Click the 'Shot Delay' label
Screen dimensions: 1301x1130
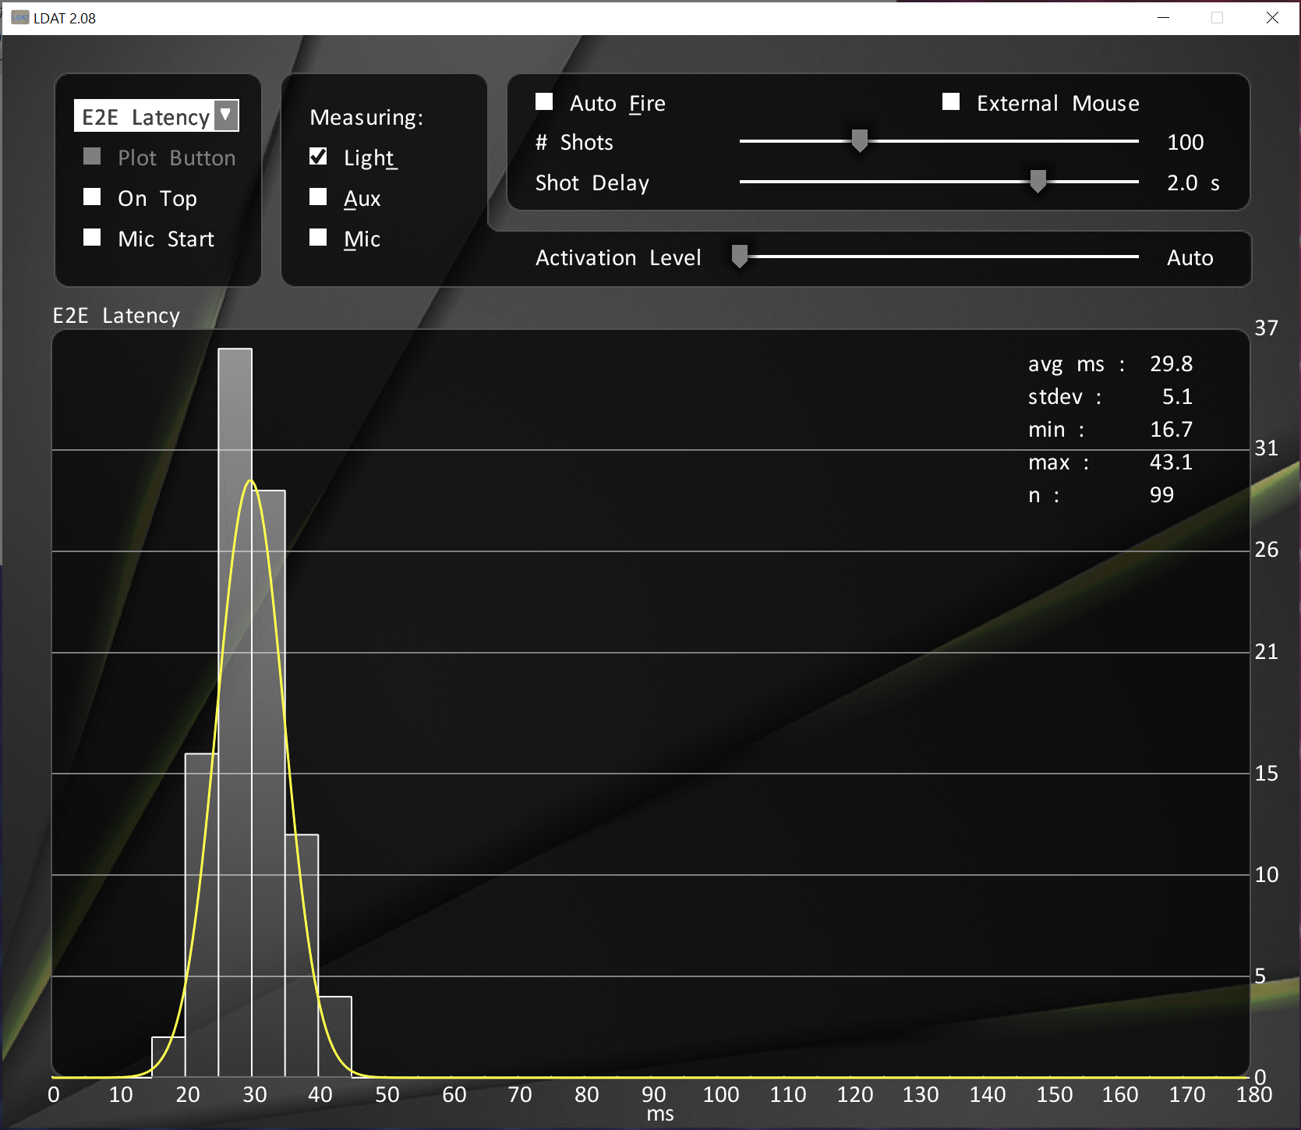592,183
